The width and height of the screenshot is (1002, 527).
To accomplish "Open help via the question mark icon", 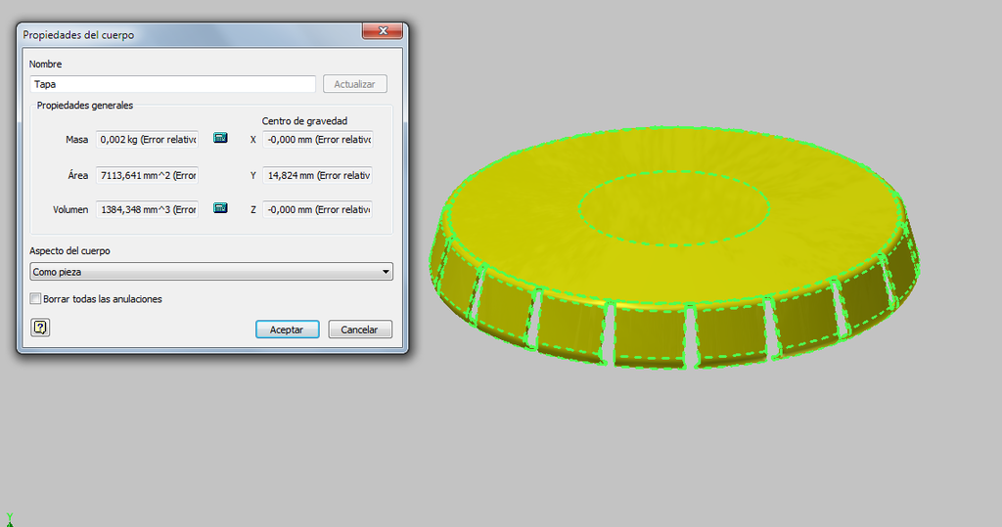I will pyautogui.click(x=40, y=328).
